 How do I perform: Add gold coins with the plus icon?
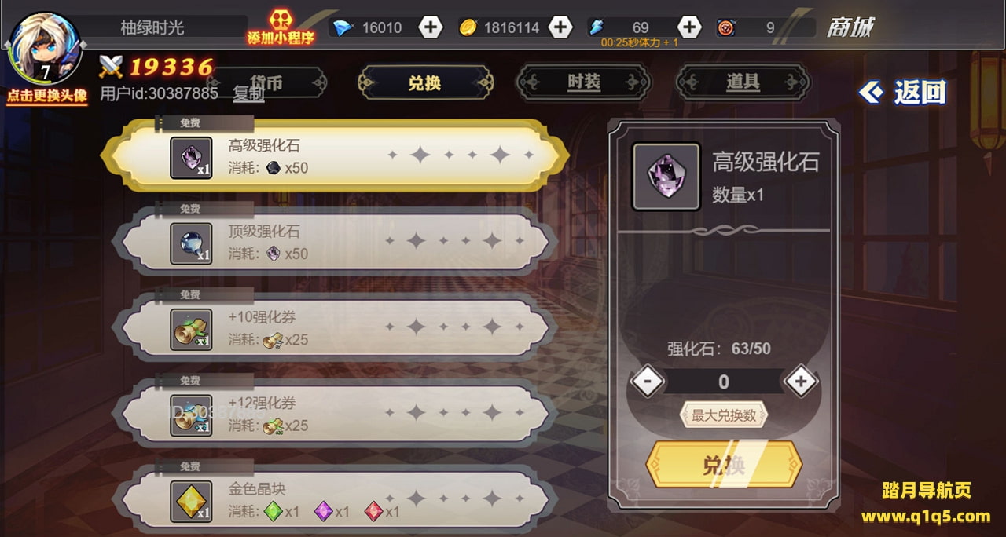(x=560, y=27)
